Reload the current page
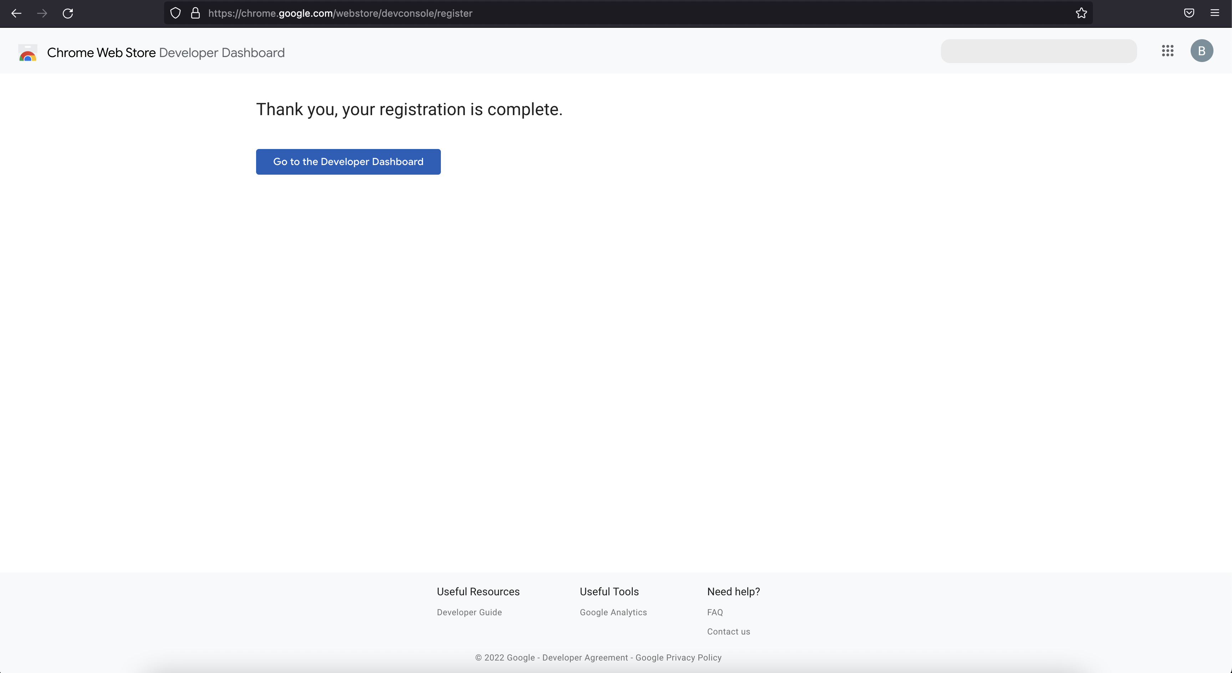 tap(67, 13)
